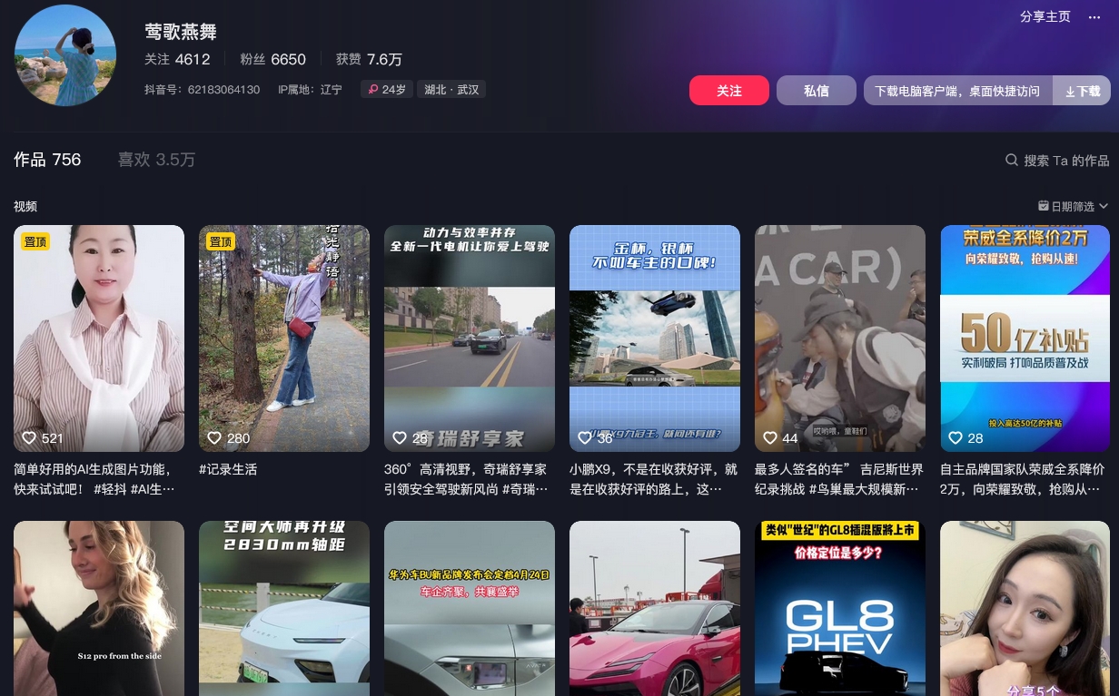This screenshot has width=1119, height=696.
Task: Click the heart icon showing 280 likes
Action: pyautogui.click(x=214, y=438)
